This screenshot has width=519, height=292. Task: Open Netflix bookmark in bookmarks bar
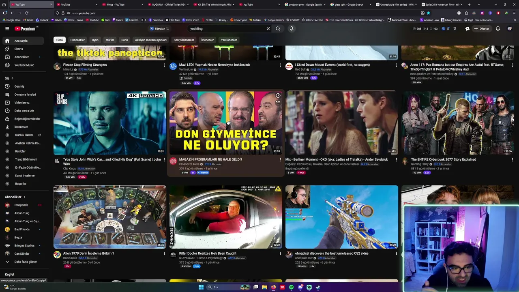pyautogui.click(x=207, y=20)
